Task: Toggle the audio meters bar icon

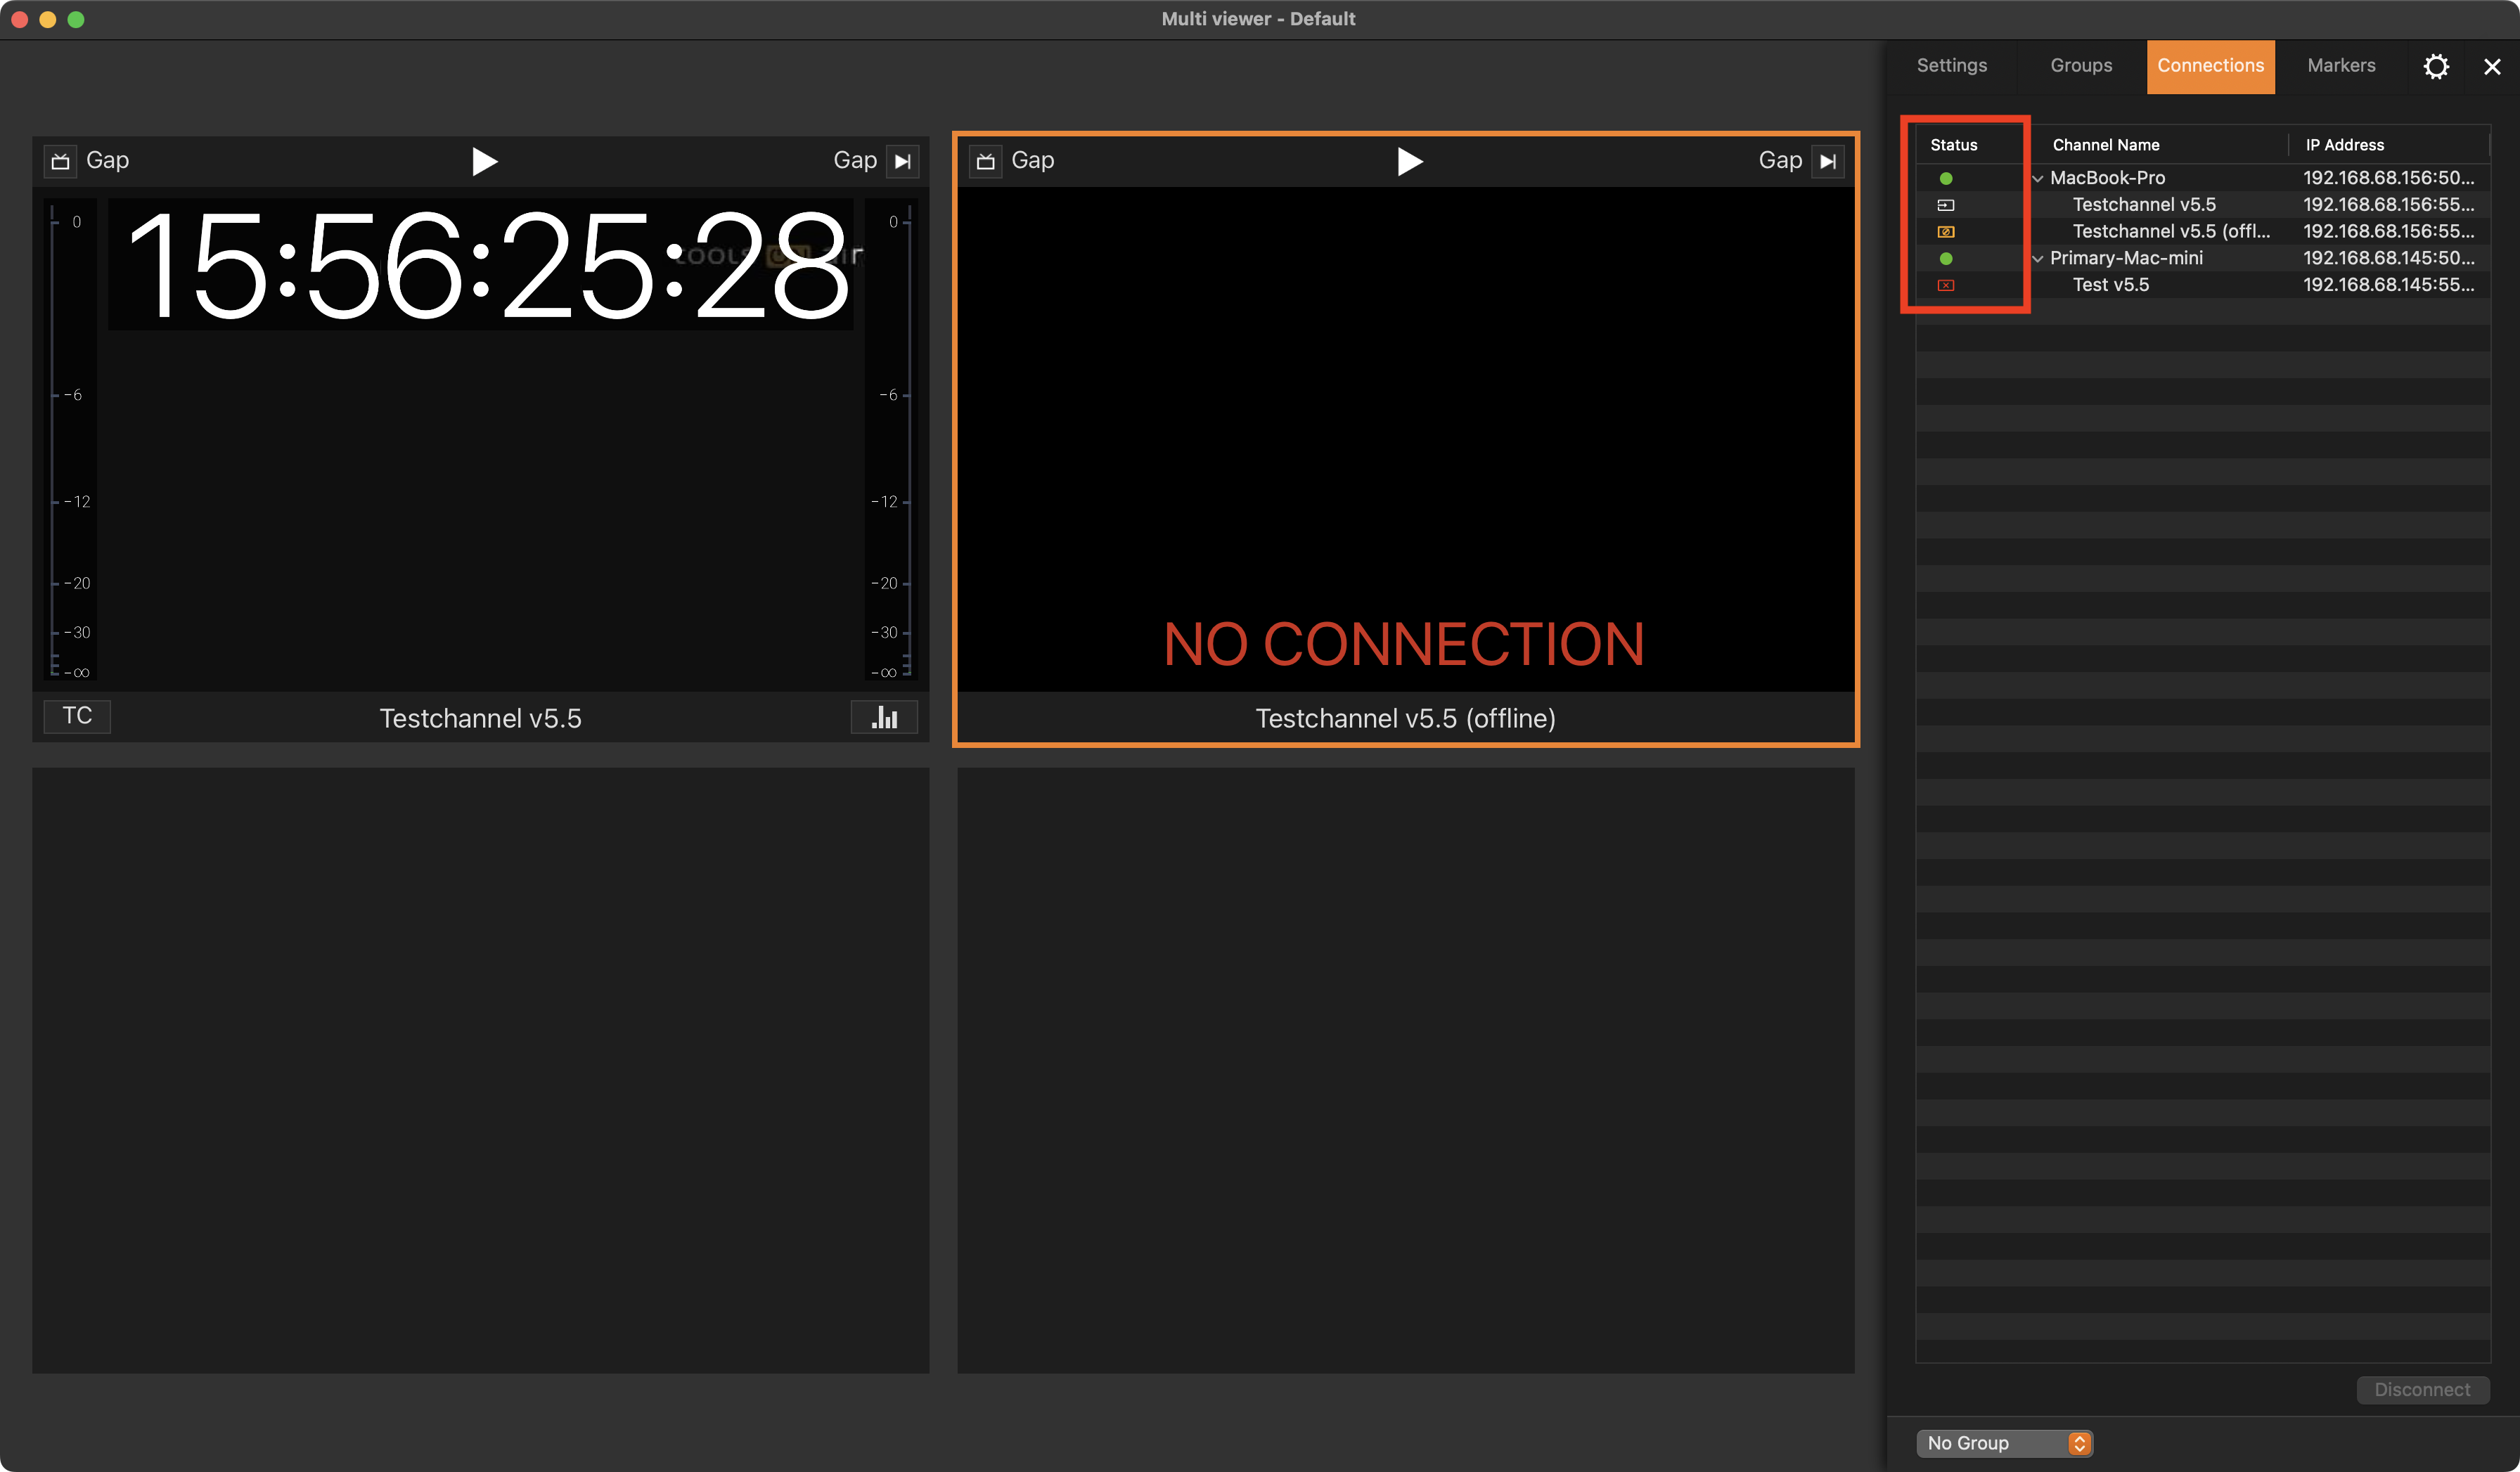Action: (884, 717)
